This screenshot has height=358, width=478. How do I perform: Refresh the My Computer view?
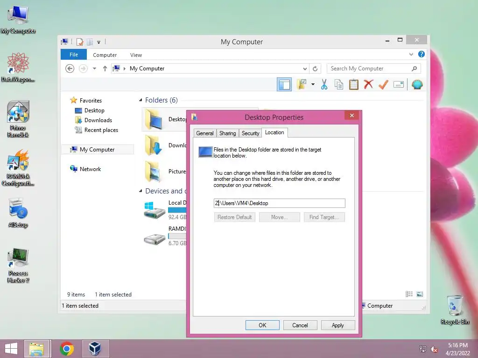pos(315,69)
